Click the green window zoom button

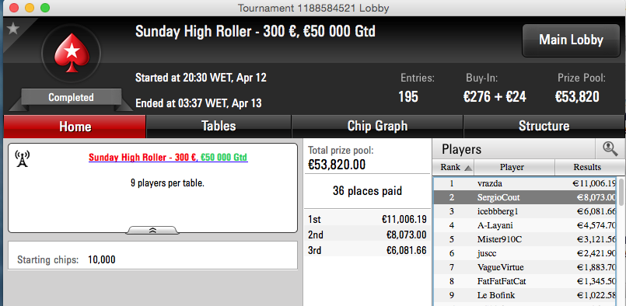[x=45, y=8]
